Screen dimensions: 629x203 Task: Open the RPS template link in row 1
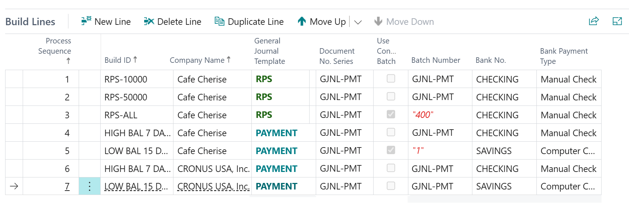[264, 79]
